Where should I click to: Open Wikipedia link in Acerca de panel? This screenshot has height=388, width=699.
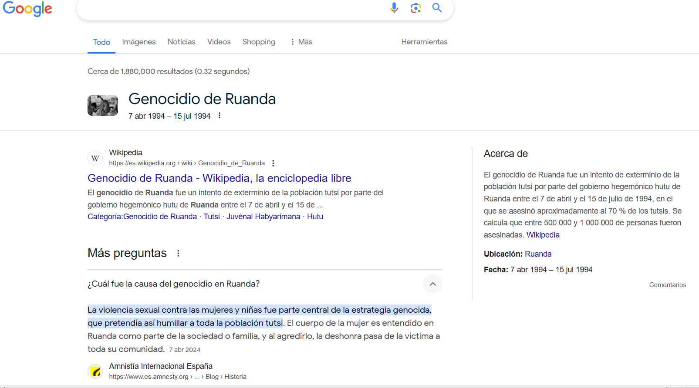[x=543, y=235]
